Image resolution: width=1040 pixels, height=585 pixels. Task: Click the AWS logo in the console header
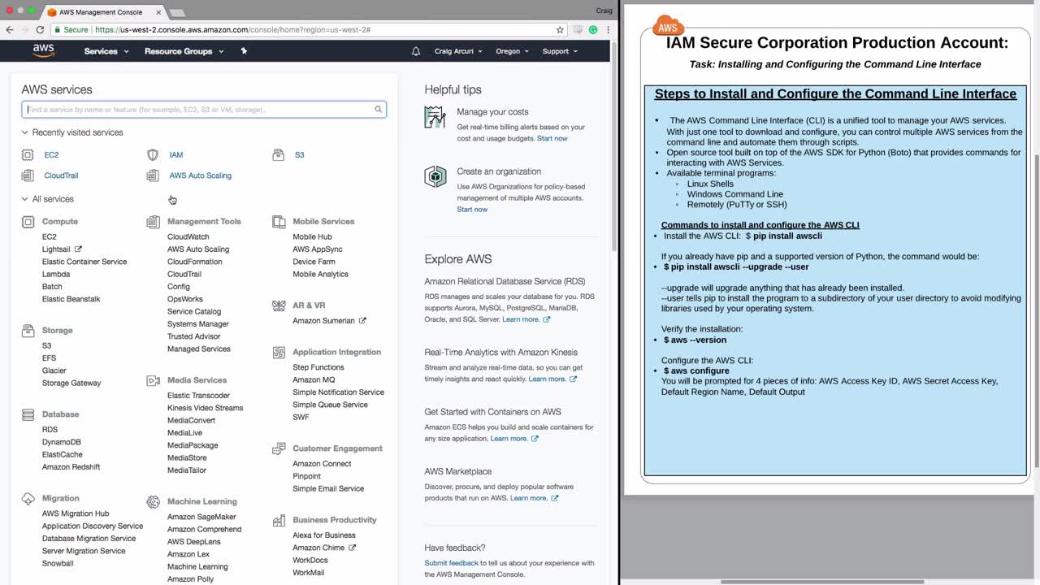click(44, 51)
